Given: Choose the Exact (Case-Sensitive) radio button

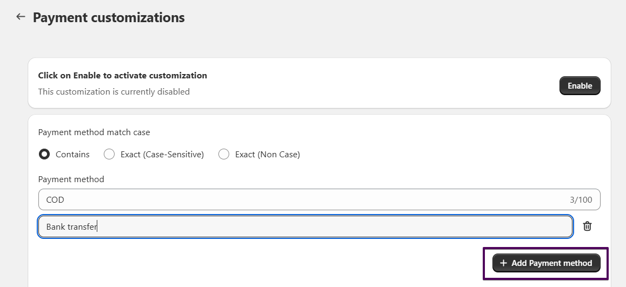Looking at the screenshot, I should [109, 155].
